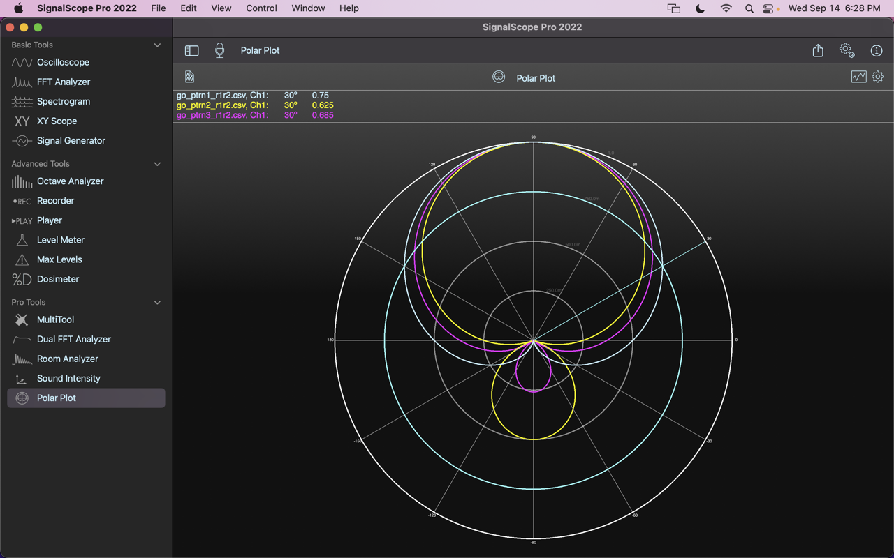The image size is (894, 558).
Task: Open Control Center
Action: point(769,8)
